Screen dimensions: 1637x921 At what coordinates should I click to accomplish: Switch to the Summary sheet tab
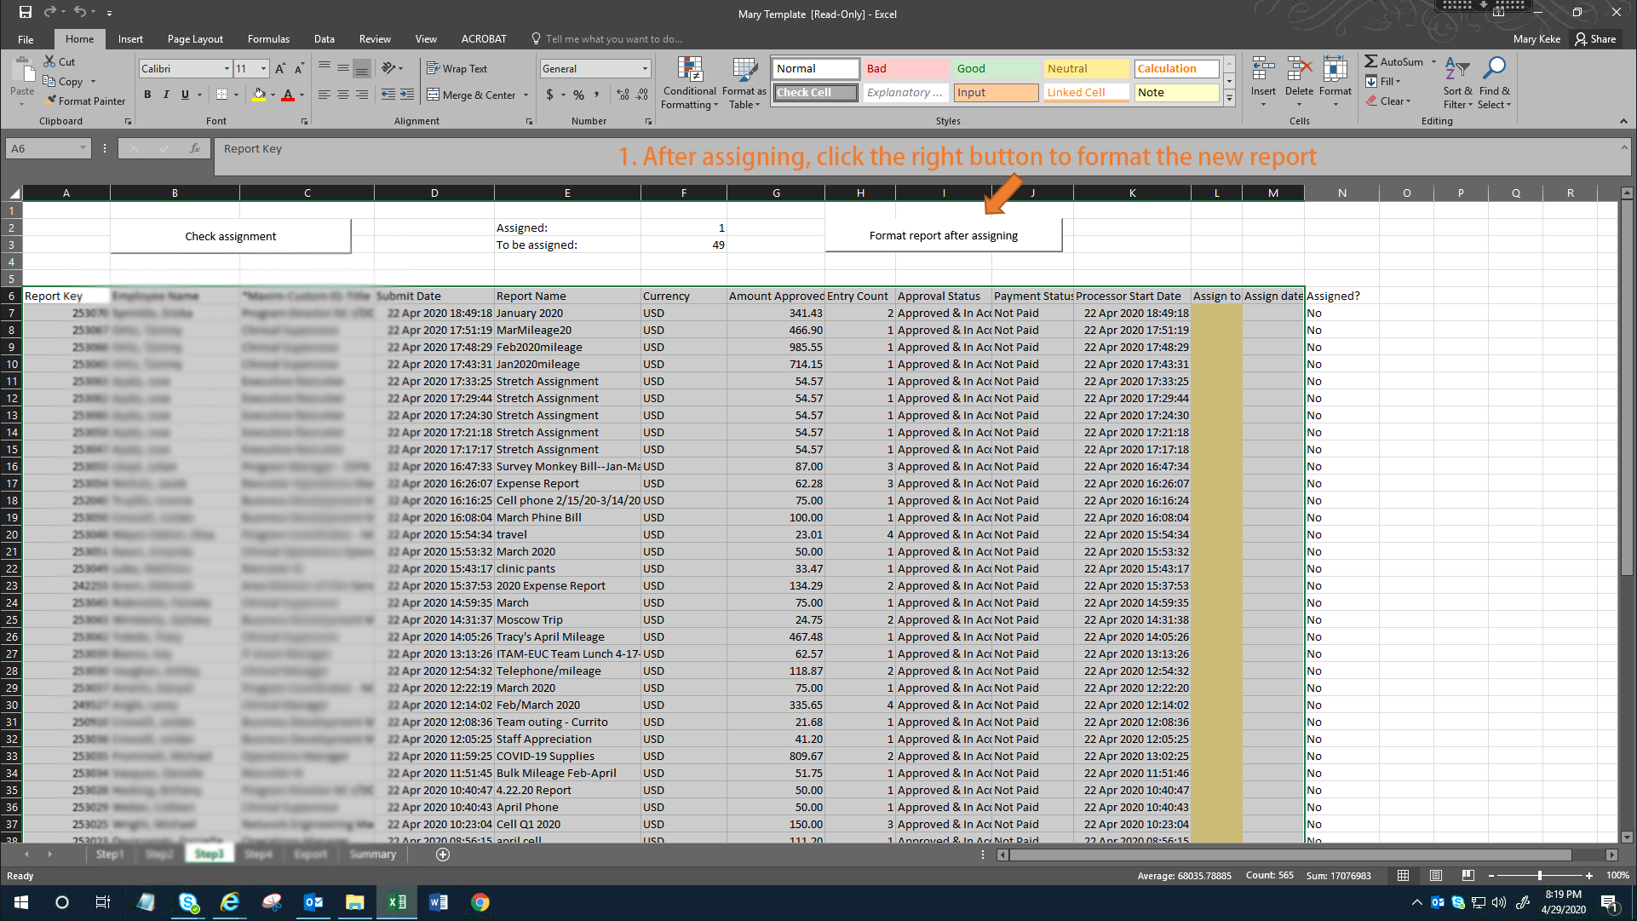pos(372,854)
